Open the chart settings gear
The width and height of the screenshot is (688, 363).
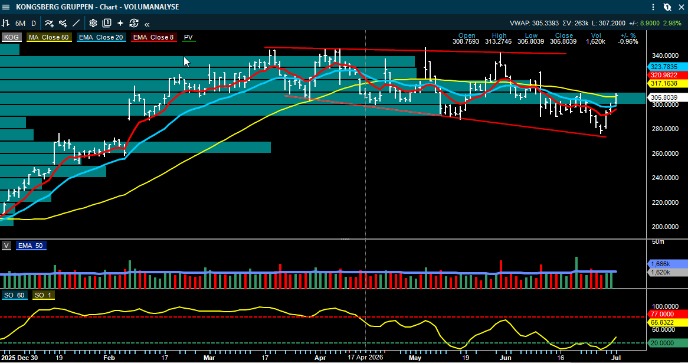[93, 23]
